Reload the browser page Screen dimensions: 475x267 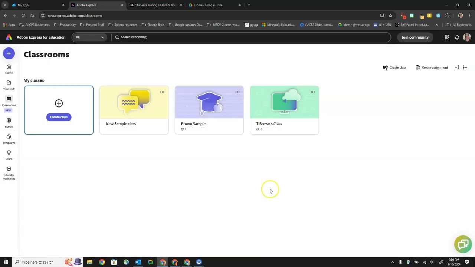tap(23, 16)
